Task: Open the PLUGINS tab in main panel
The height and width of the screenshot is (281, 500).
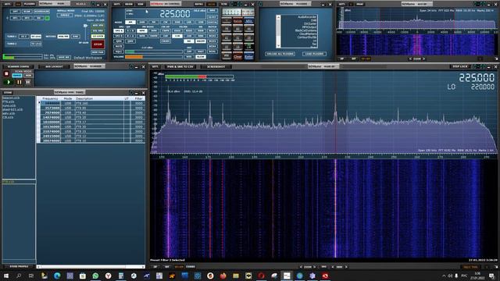Action: 30,4
